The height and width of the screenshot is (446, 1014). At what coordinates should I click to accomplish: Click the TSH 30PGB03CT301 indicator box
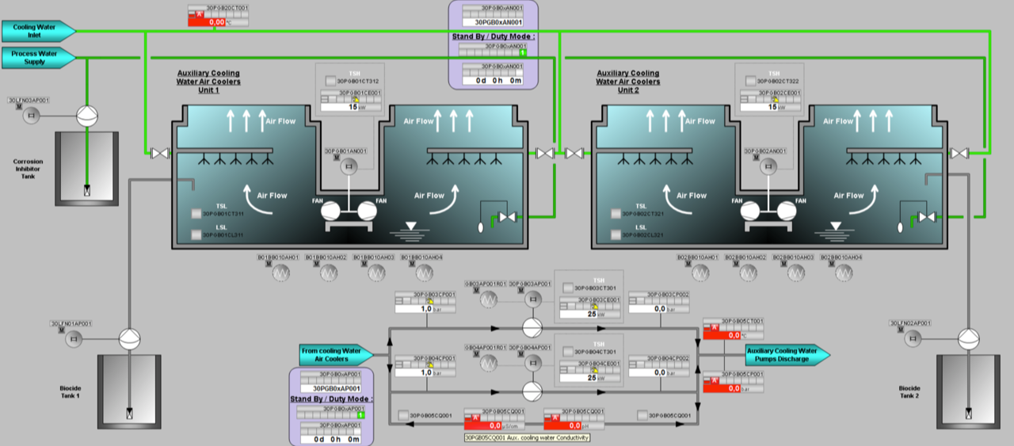click(x=570, y=288)
